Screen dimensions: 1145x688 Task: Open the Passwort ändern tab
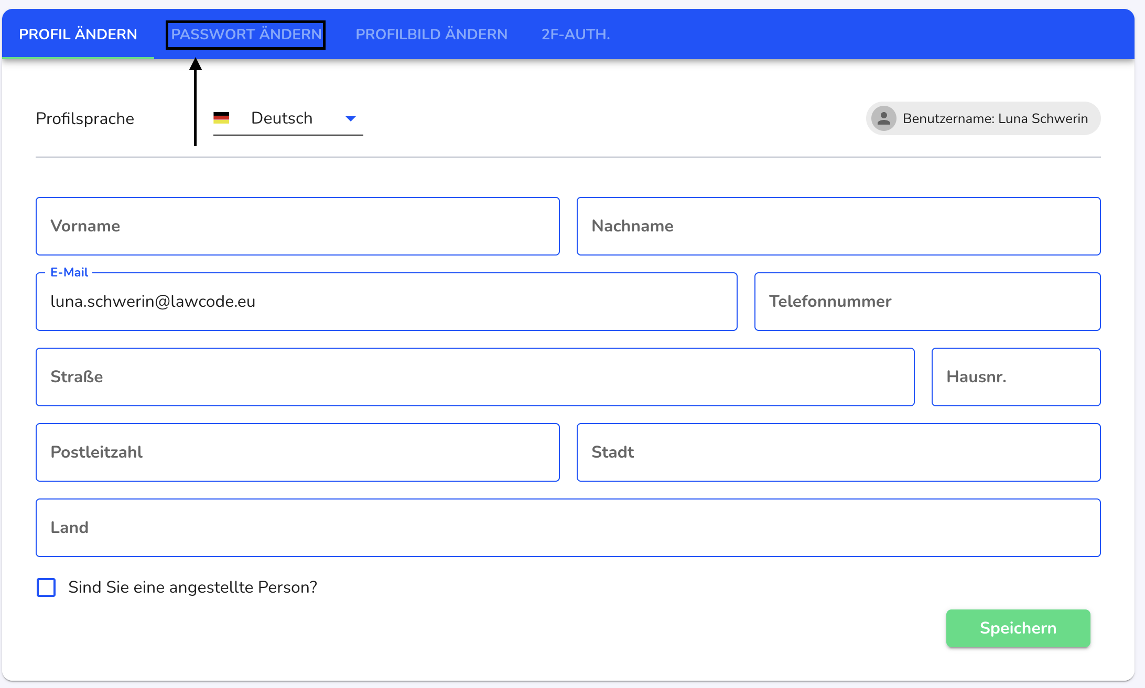coord(246,35)
